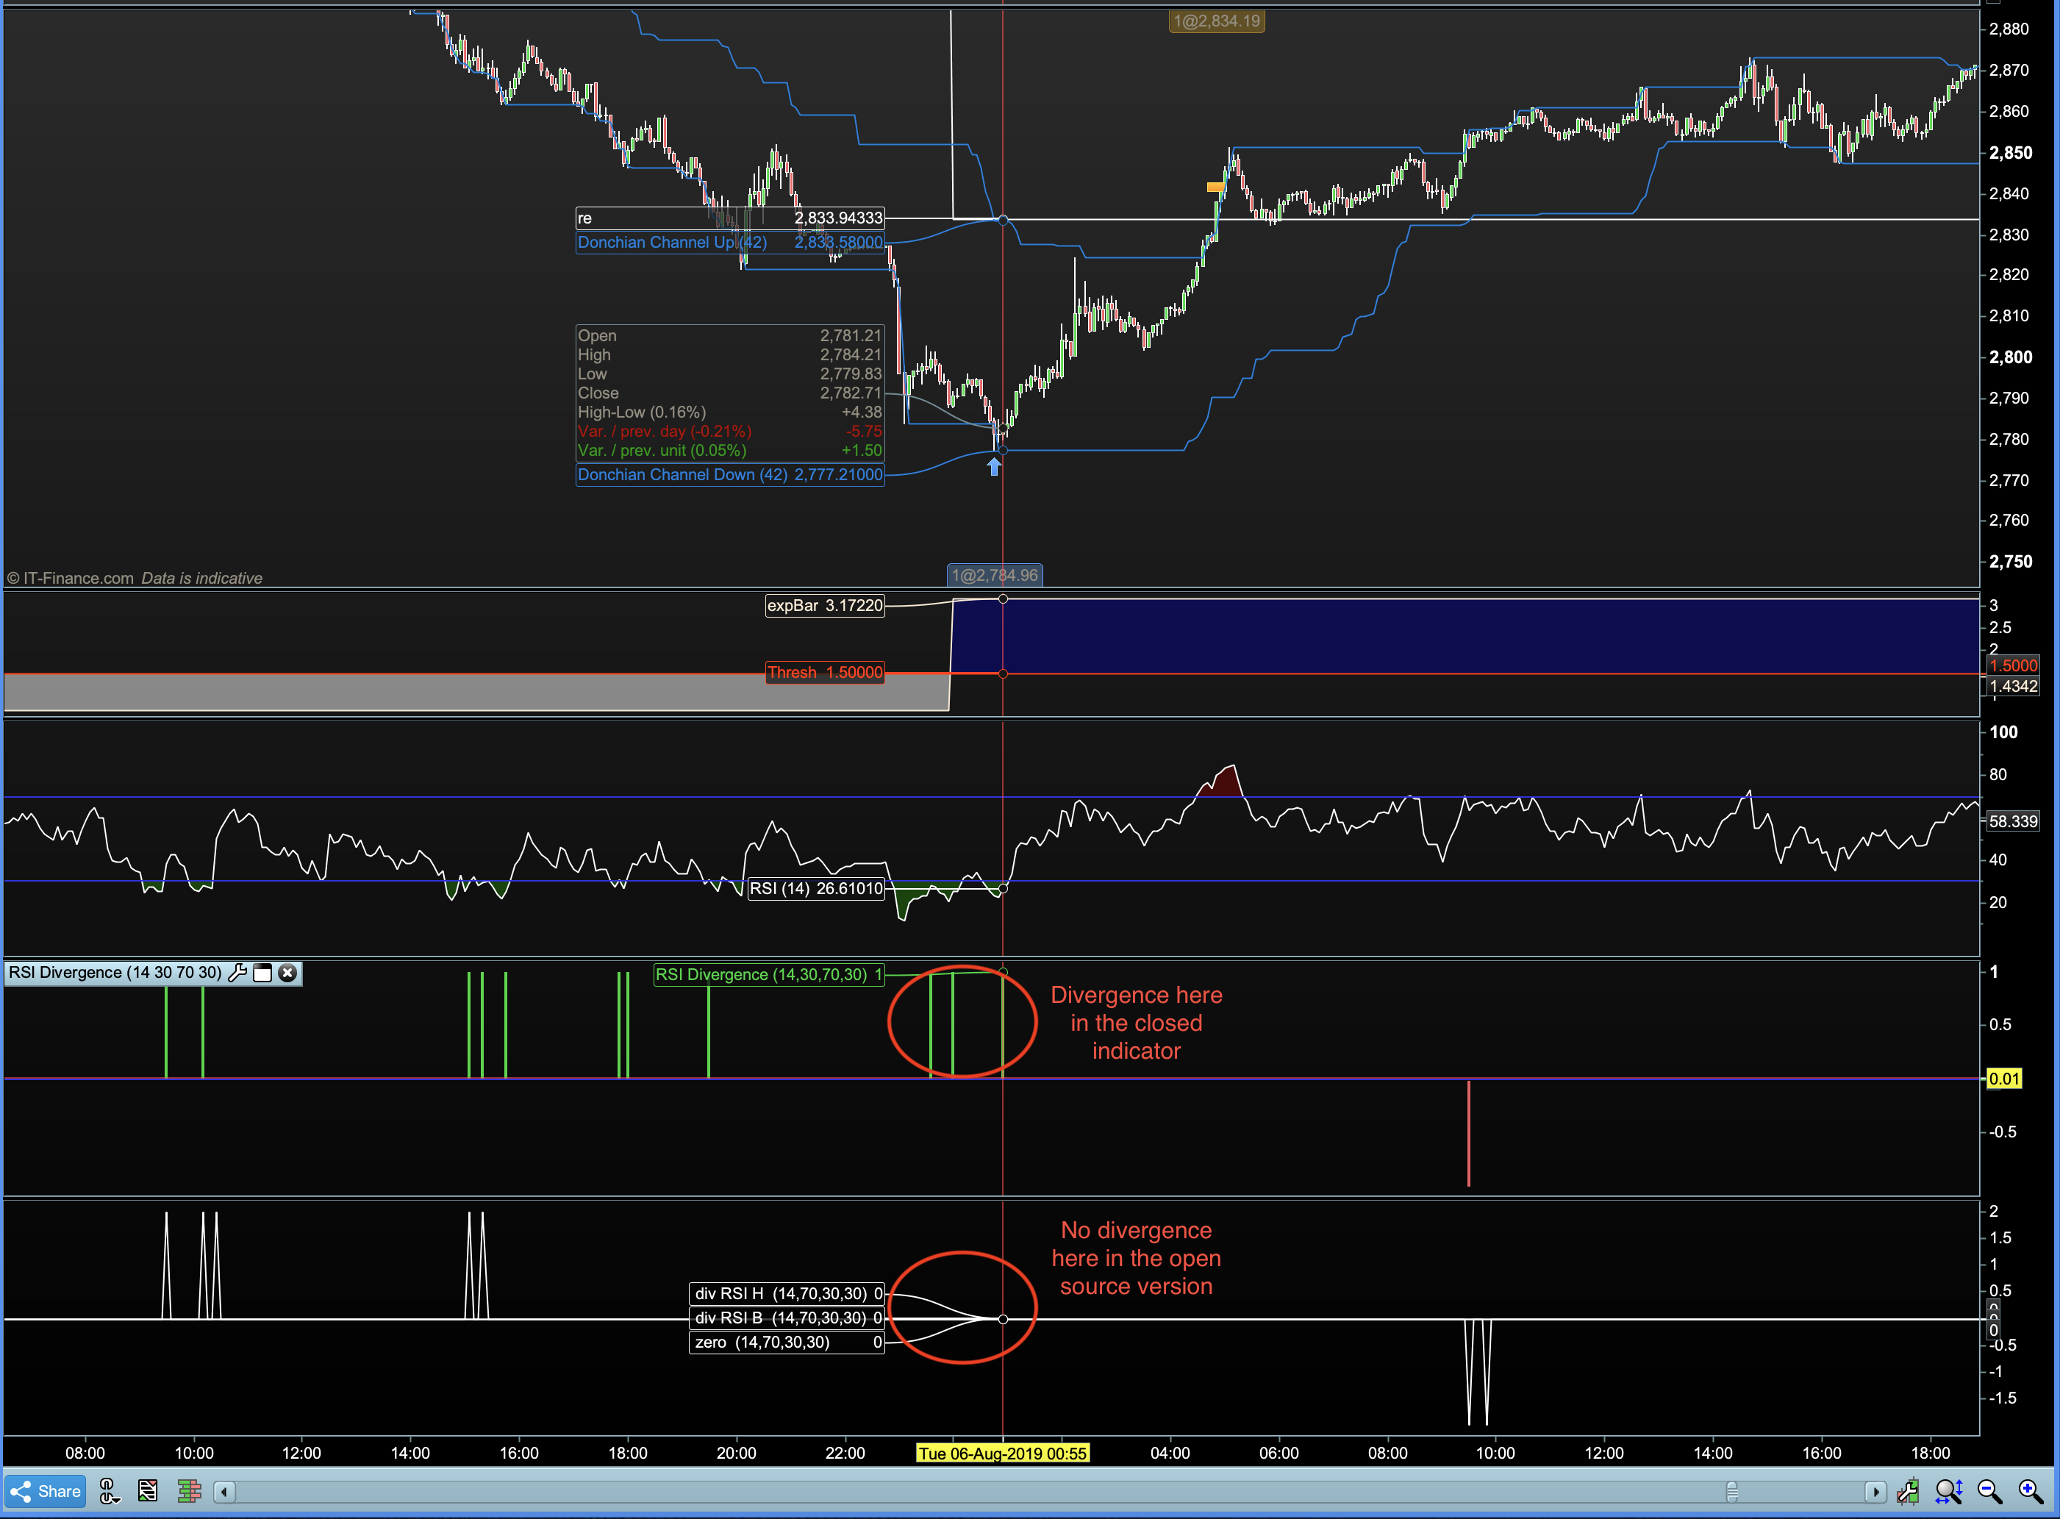2060x1519 pixels.
Task: Open the chart link group dropdown
Action: (x=109, y=1490)
